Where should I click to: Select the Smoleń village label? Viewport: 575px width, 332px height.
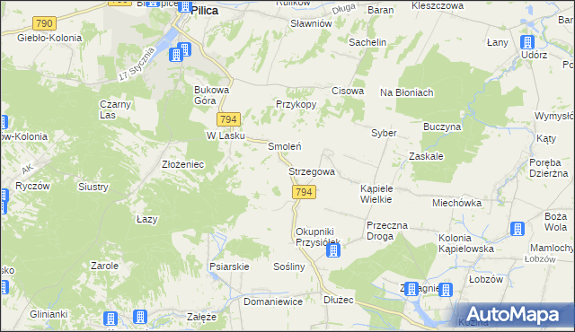pyautogui.click(x=285, y=146)
